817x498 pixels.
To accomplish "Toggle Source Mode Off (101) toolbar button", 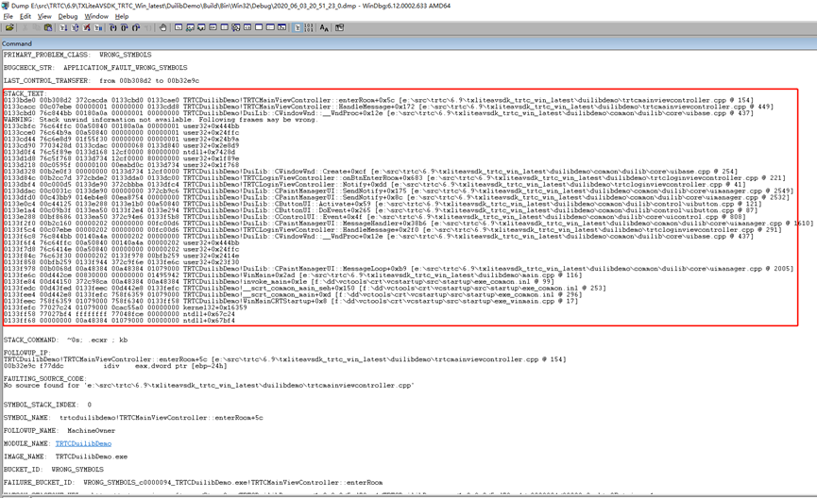I will click(x=309, y=27).
